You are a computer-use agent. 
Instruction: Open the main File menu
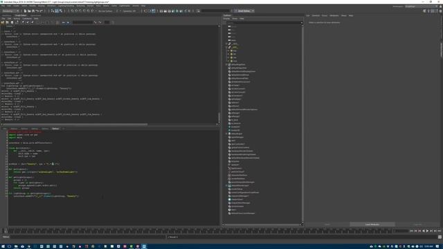click(3, 6)
